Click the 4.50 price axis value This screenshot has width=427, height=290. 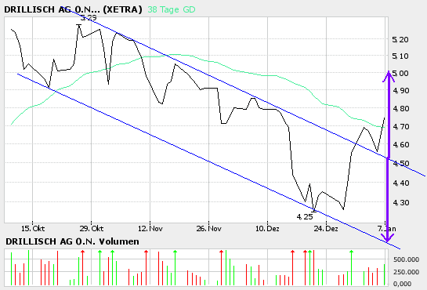[401, 164]
